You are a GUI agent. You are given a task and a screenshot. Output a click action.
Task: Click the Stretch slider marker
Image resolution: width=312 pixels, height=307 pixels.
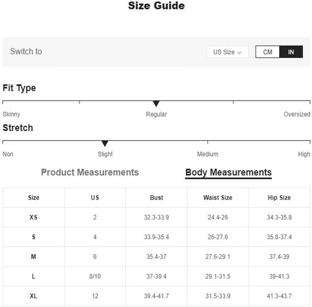[105, 144]
